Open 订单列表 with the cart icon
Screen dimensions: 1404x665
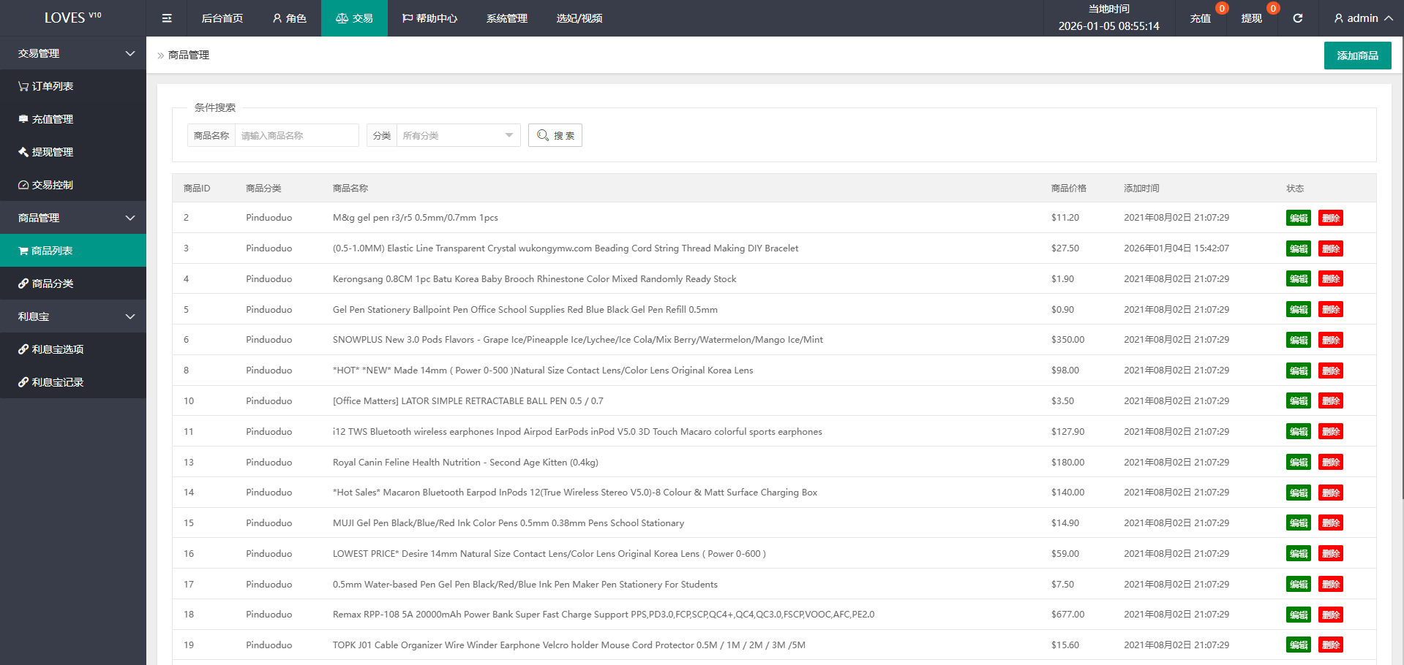(46, 86)
